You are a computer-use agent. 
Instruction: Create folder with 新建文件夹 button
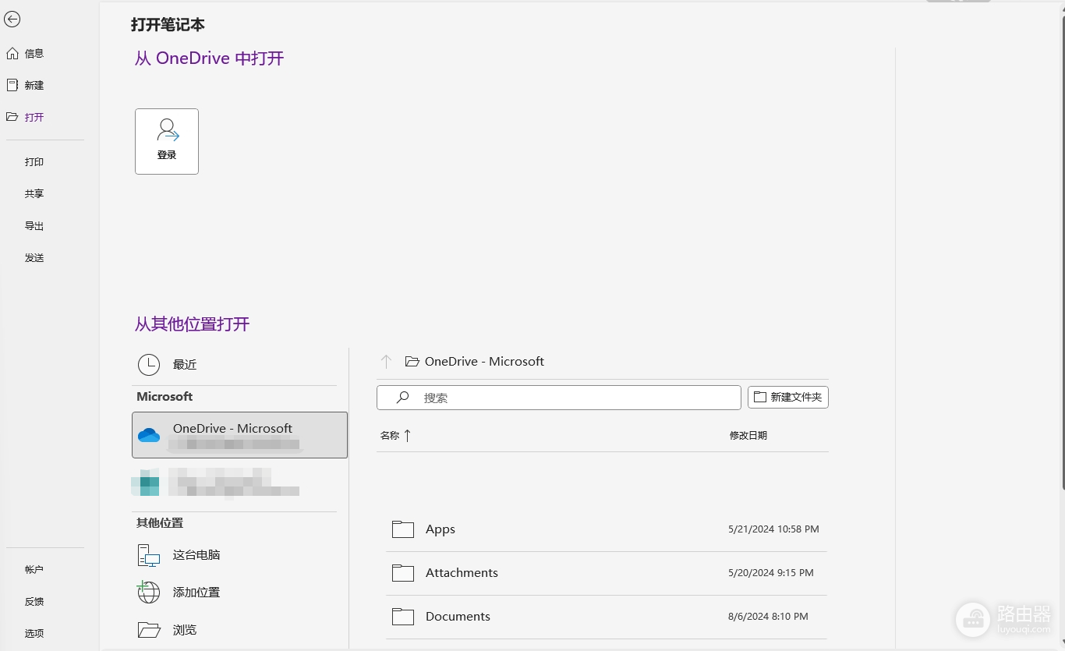[x=788, y=398]
